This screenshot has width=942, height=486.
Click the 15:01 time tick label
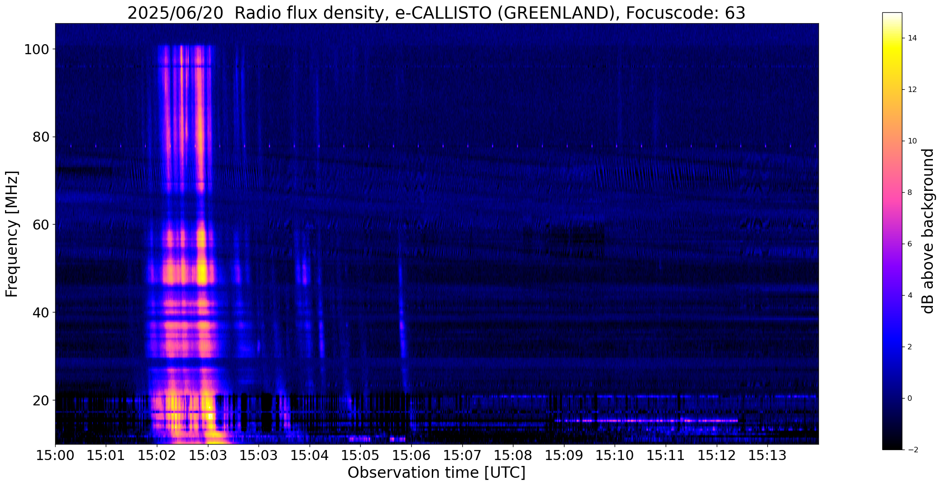pyautogui.click(x=106, y=455)
